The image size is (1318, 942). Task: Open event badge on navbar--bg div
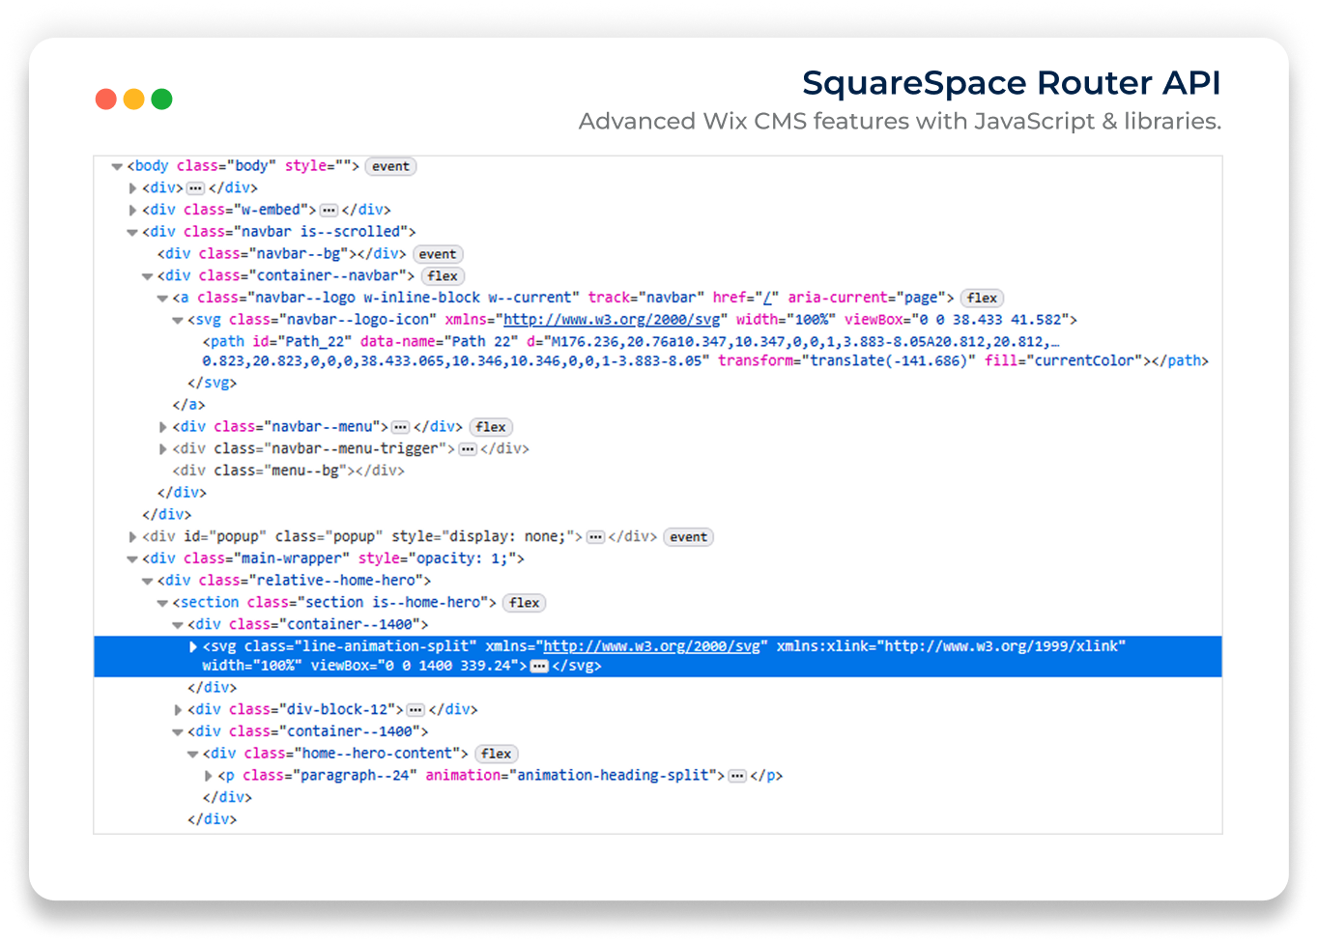438,254
